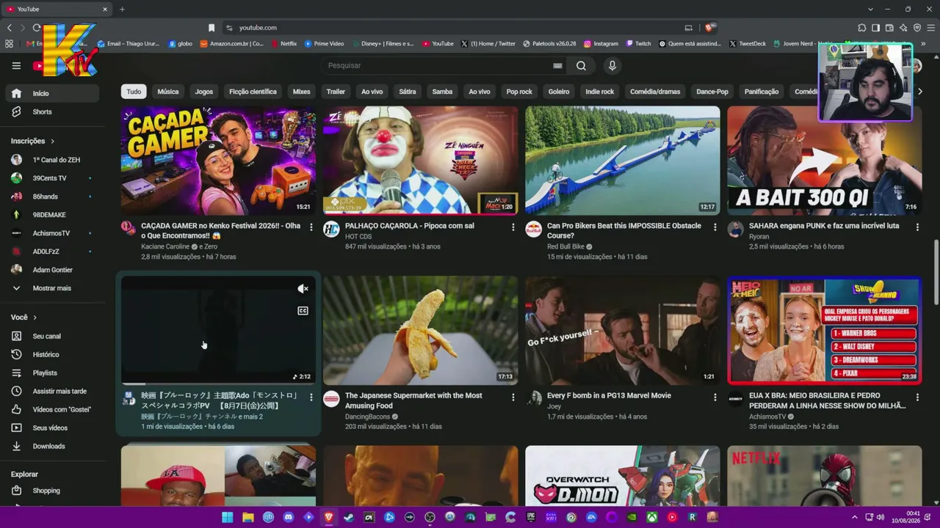Open the Adam Gontier subscription
940x528 pixels.
pos(52,270)
